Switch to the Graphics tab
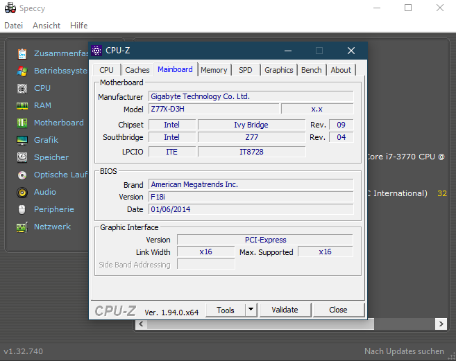 278,70
